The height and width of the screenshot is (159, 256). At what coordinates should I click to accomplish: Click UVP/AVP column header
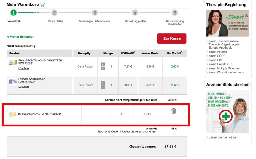coord(128,53)
